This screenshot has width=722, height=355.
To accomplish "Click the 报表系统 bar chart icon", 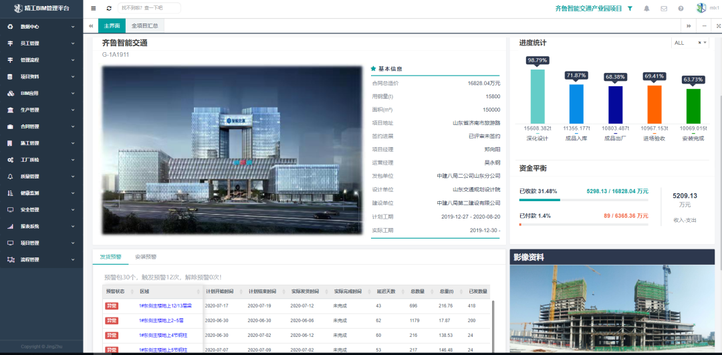I will coord(10,227).
